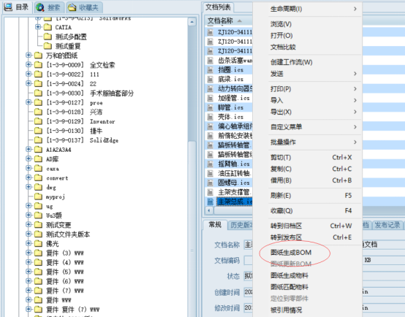Expand the AD库 folder node
The width and height of the screenshot is (405, 317).
pyautogui.click(x=29, y=158)
